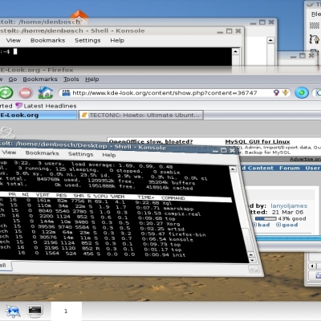Screen dimensions: 321x321
Task: Open the OpenOffice slow, bloated? ad link
Action: tap(151, 141)
